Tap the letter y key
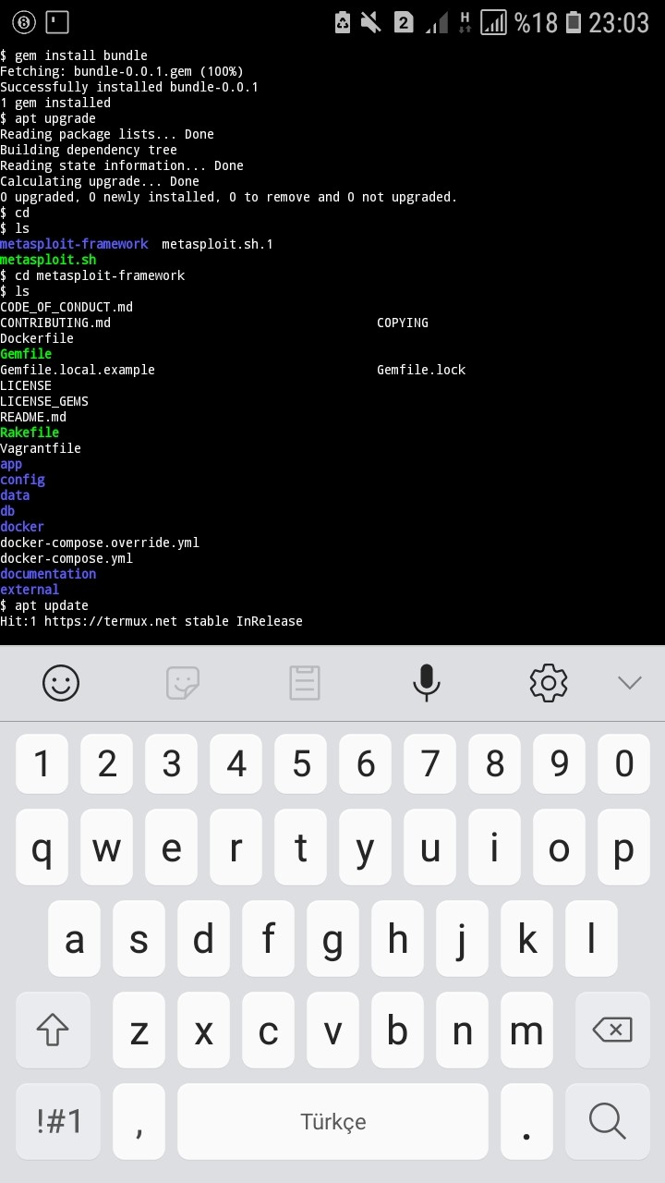Image resolution: width=665 pixels, height=1183 pixels. (x=366, y=848)
